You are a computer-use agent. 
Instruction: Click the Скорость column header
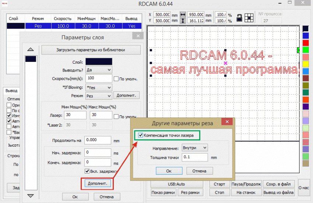(63, 18)
